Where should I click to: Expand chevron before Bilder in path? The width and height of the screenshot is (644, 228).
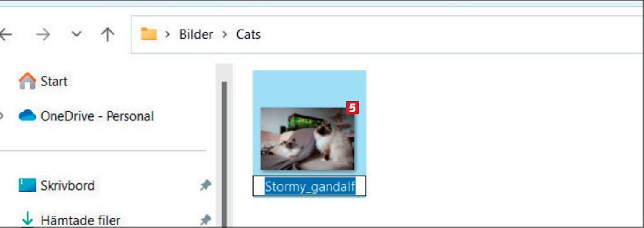click(x=167, y=34)
